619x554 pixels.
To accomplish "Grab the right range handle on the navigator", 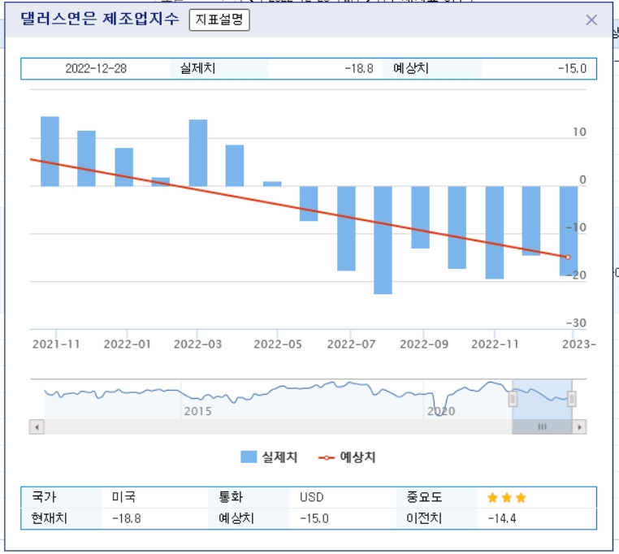I will 572,399.
